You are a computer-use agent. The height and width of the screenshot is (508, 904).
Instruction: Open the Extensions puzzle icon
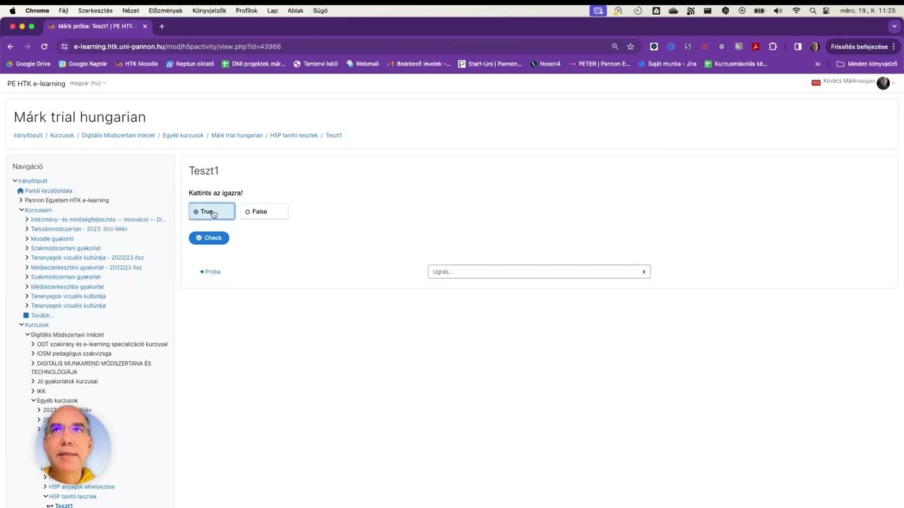point(773,47)
